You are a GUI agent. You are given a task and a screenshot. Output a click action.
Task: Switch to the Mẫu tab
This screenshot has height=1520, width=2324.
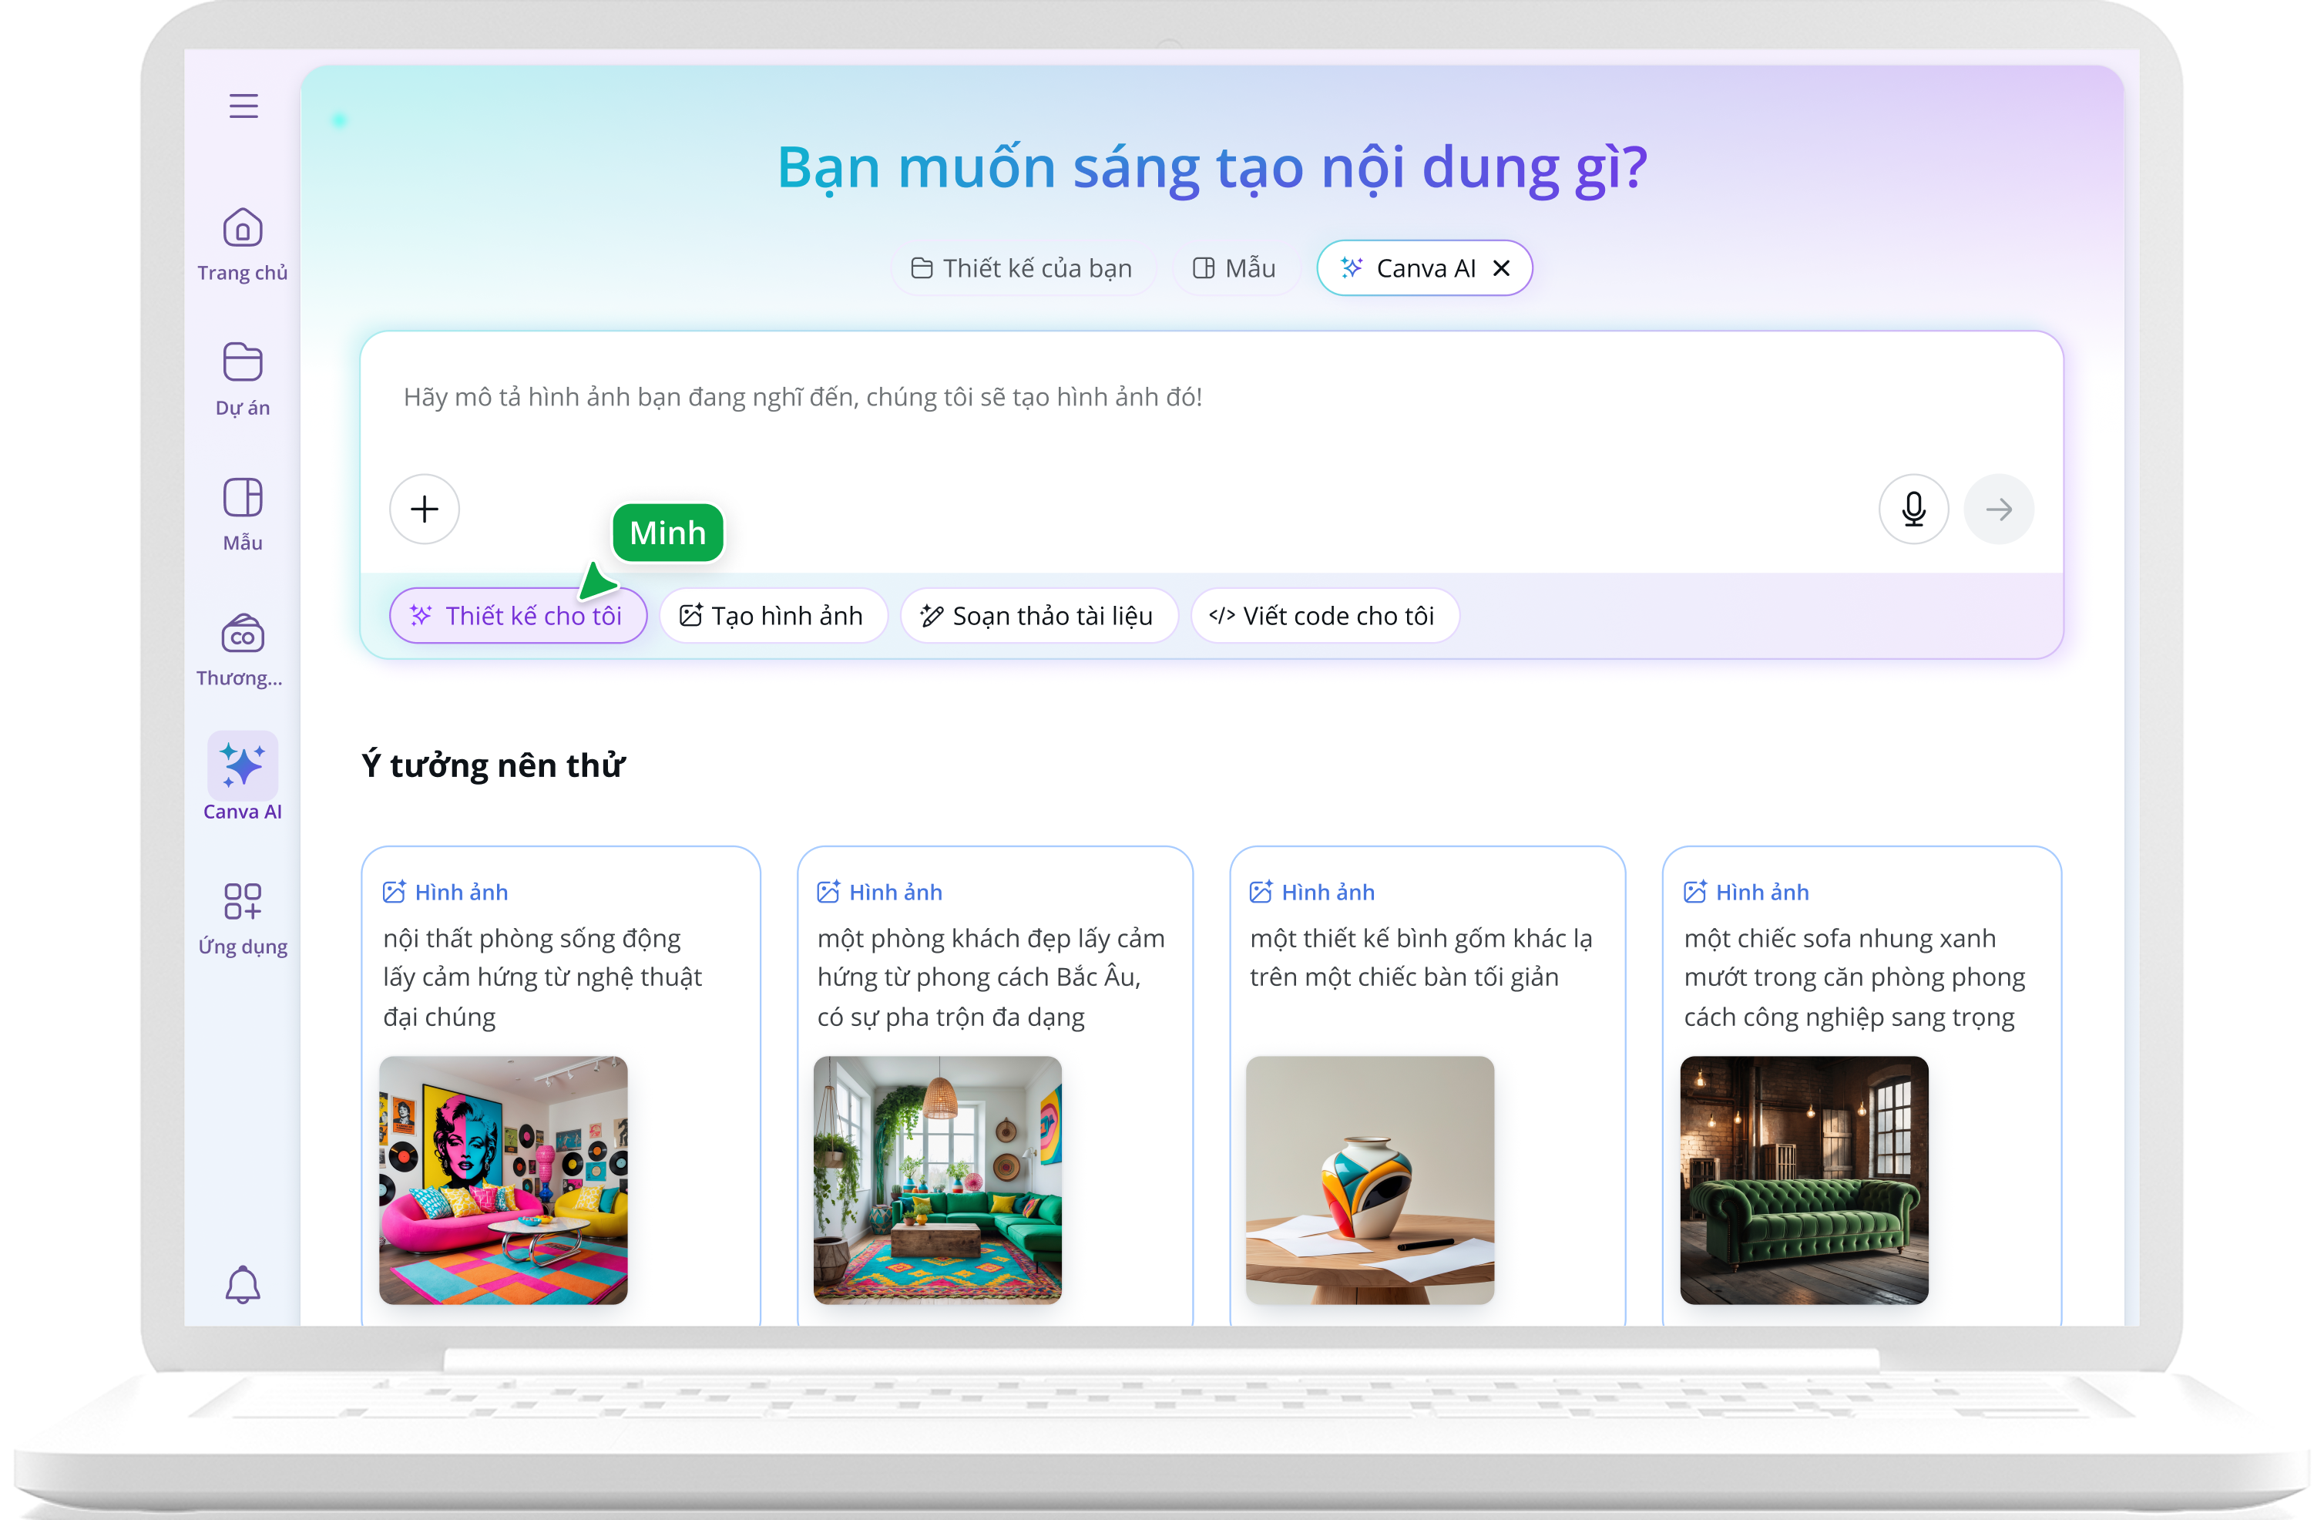tap(1236, 267)
